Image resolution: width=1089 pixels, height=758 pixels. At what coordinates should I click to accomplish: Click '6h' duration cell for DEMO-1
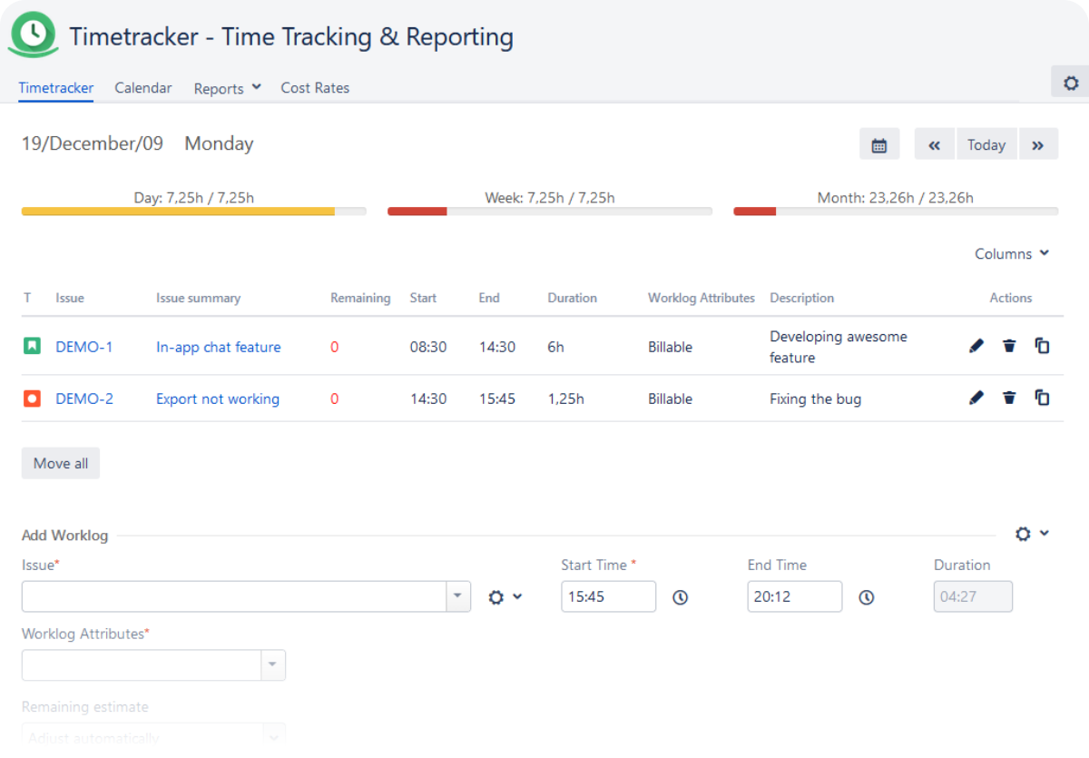(x=556, y=347)
